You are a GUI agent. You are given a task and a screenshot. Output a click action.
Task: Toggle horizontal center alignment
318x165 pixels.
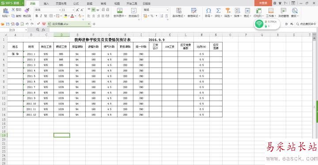pos(94,16)
